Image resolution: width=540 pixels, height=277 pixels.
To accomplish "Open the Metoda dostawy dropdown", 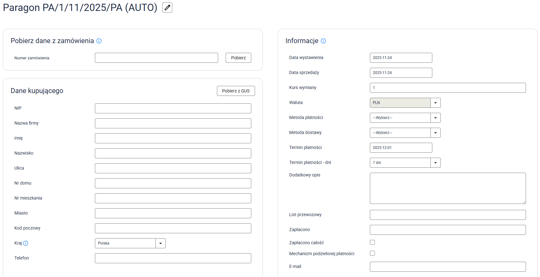I will tap(405, 133).
